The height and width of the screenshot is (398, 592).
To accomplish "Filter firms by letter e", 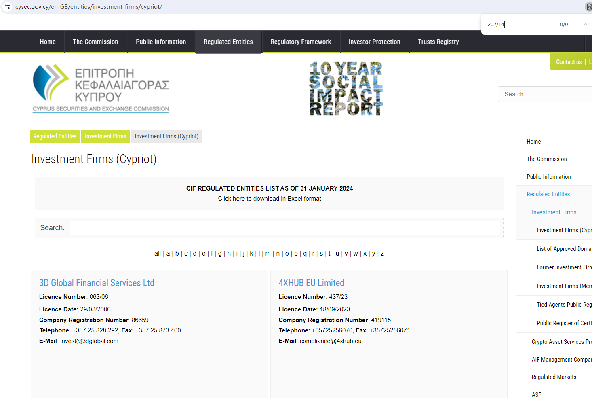I will 204,254.
